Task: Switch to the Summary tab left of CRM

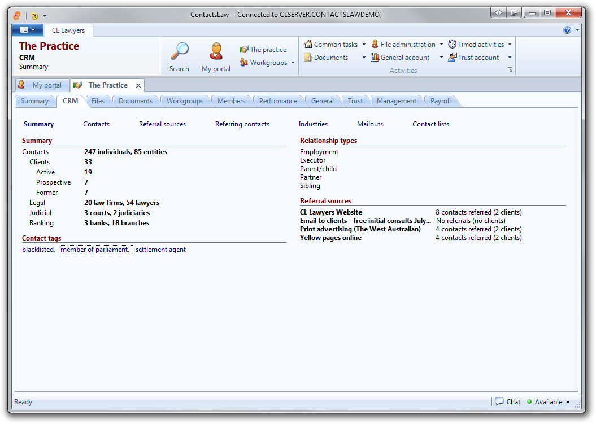Action: pos(34,101)
